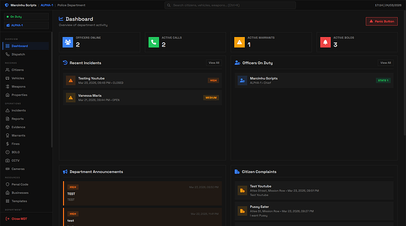Click the Recent Incidents history icon
406x226 pixels.
tap(65, 62)
